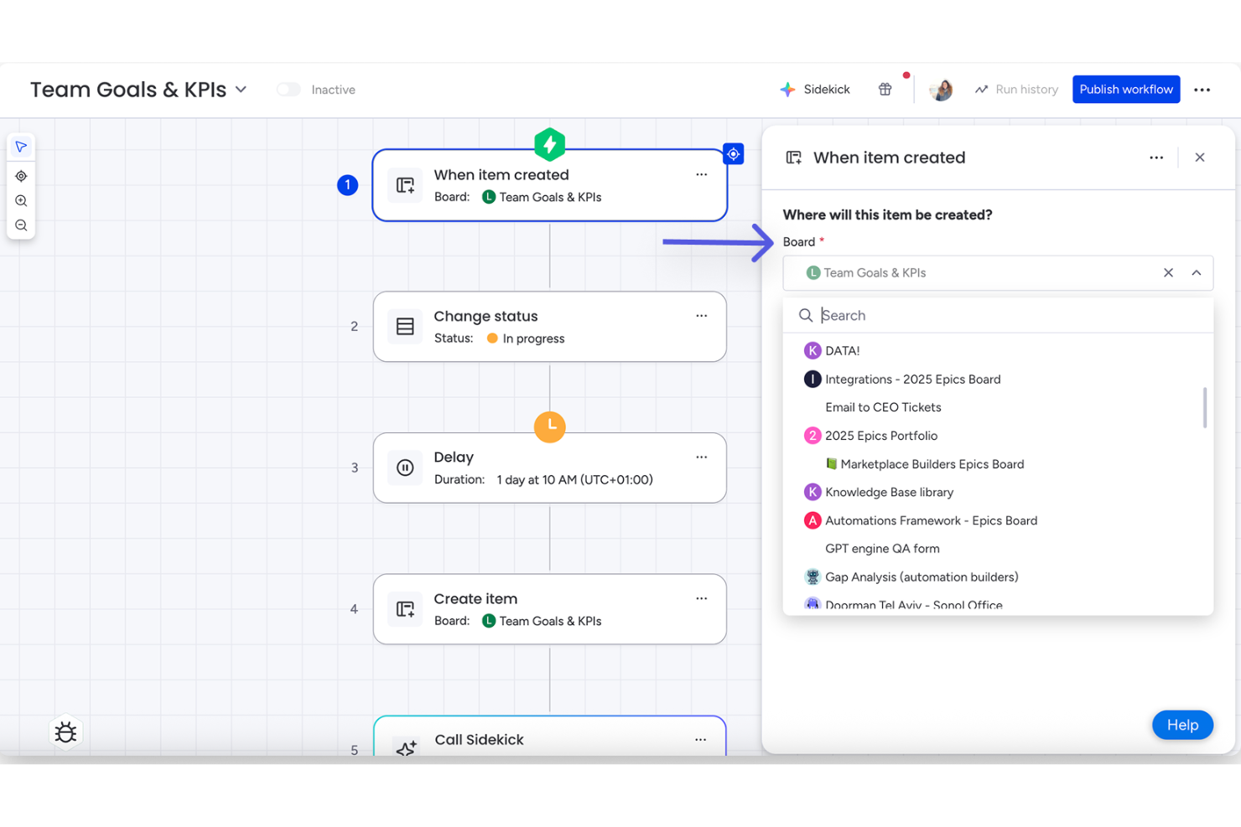Screen dimensions: 1241x827
Task: Zoom out using the magnifier minus icon
Action: (x=21, y=225)
